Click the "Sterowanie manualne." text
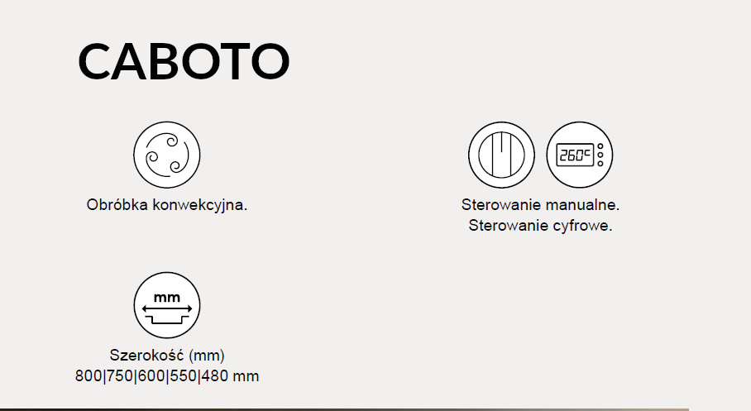The image size is (751, 411). click(x=540, y=204)
